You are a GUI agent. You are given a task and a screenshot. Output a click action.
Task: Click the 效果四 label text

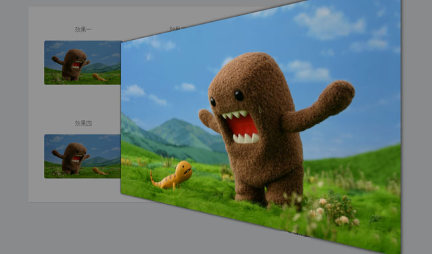[x=83, y=123]
